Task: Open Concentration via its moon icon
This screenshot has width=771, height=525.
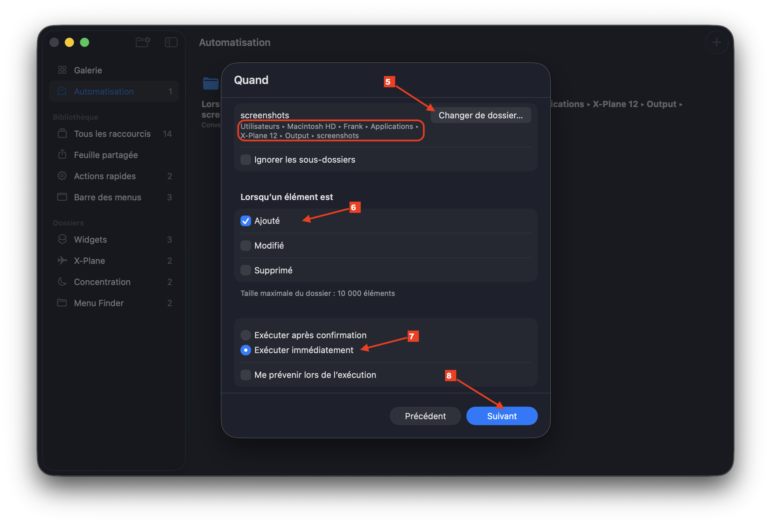Action: [x=62, y=282]
